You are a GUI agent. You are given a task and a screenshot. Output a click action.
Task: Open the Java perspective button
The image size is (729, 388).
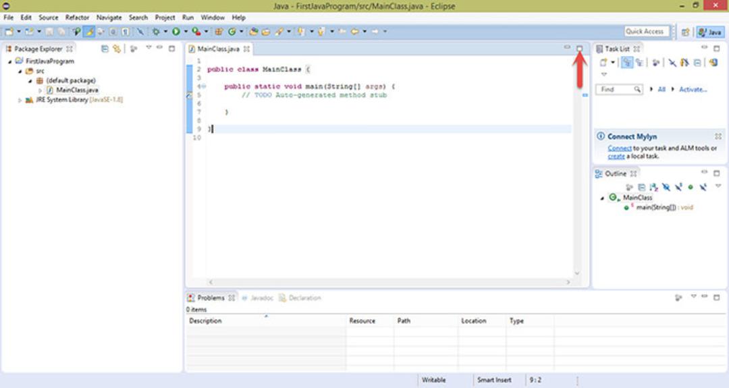point(710,32)
